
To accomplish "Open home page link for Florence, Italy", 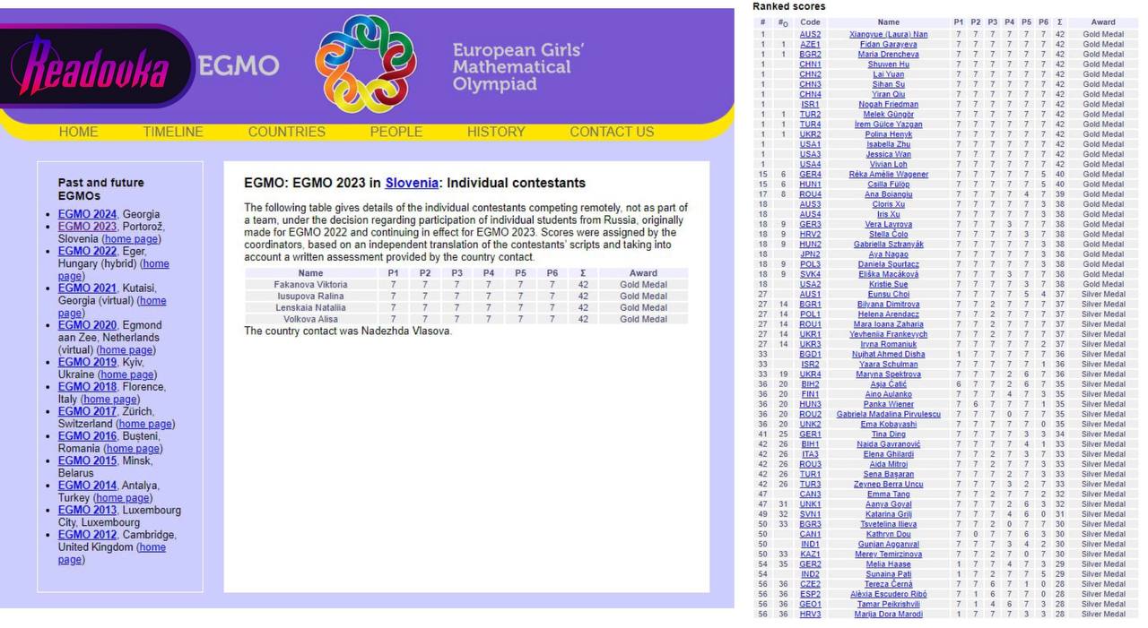I will 109,400.
